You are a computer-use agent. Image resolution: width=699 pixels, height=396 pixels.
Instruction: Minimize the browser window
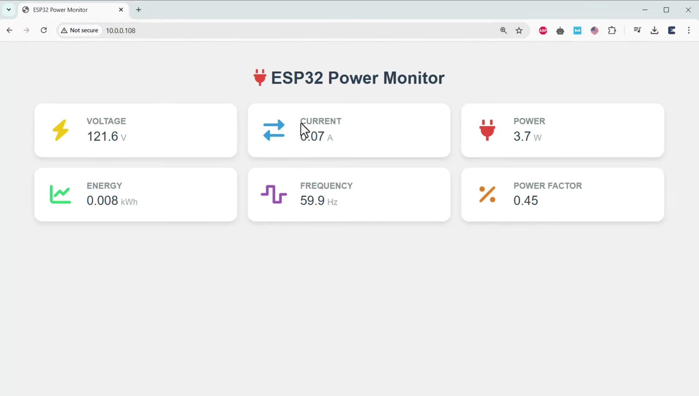point(645,10)
